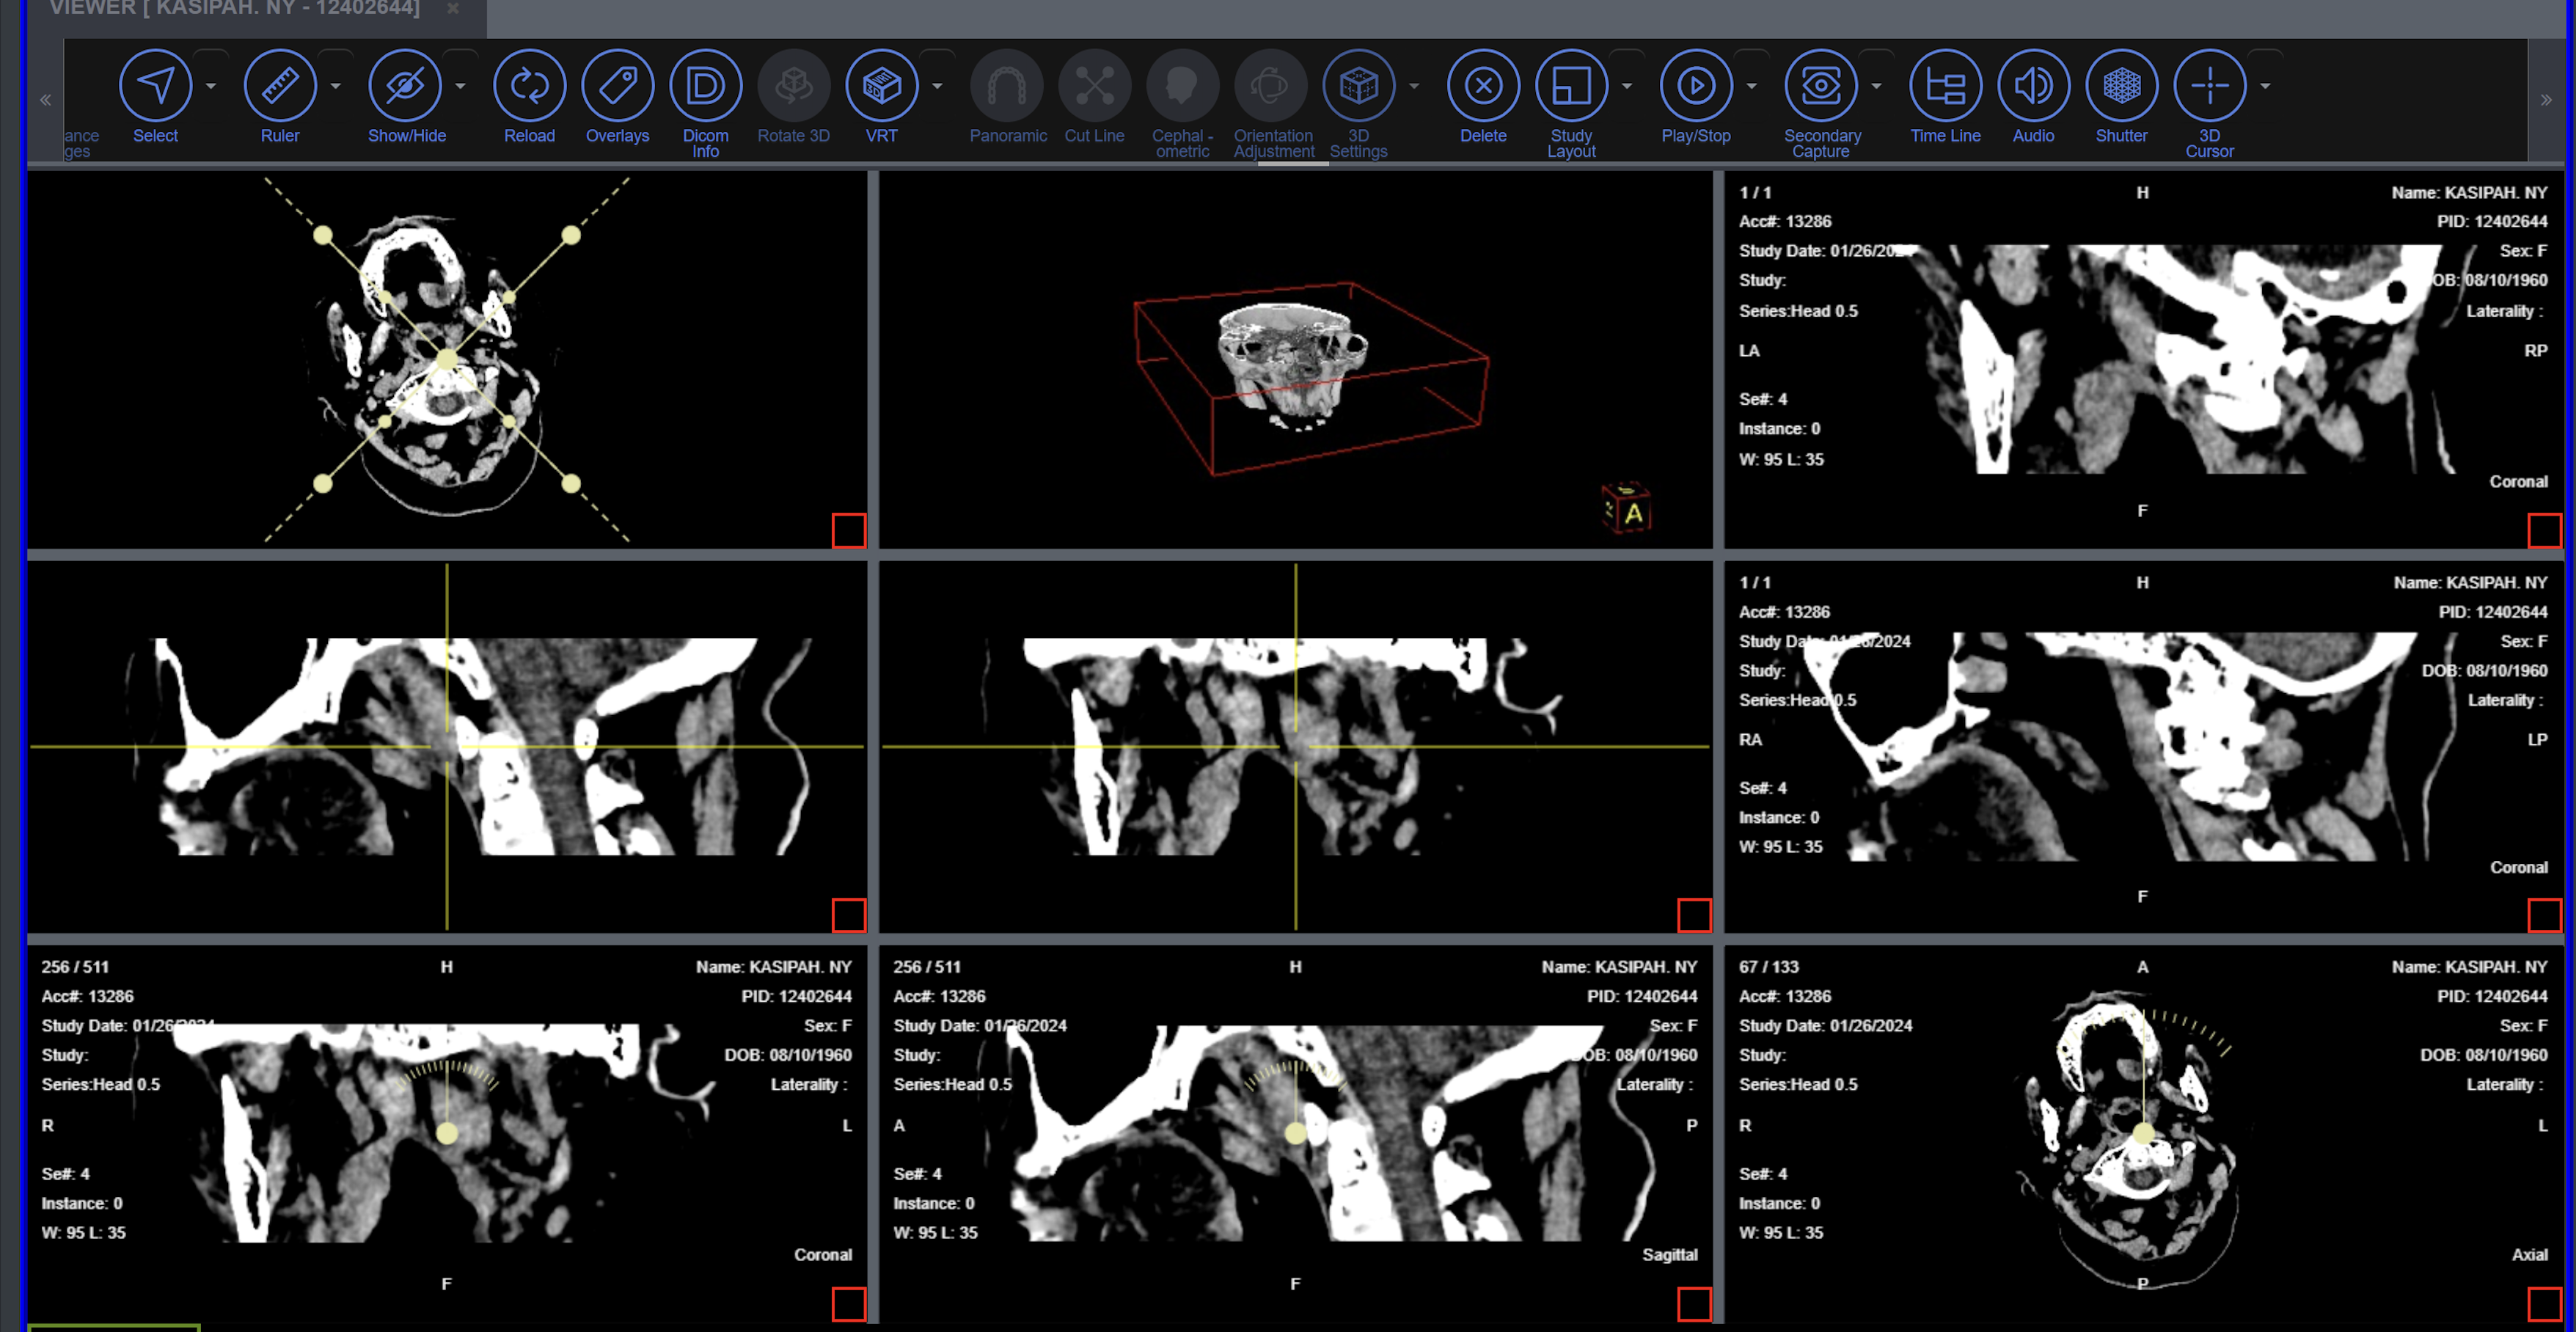Viewport: 2576px width, 1332px height.
Task: Activate the Ruler measurement tool
Action: tap(280, 85)
